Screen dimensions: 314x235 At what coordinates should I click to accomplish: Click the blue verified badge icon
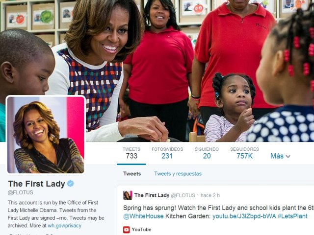tap(70, 184)
